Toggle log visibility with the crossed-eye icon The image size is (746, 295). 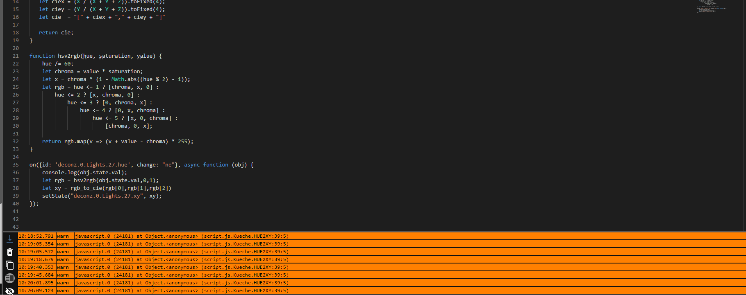click(x=10, y=290)
